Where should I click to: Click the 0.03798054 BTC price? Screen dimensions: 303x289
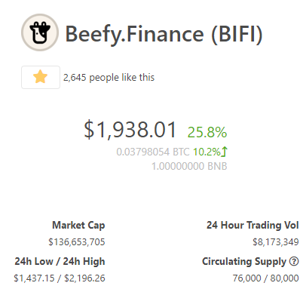click(153, 152)
